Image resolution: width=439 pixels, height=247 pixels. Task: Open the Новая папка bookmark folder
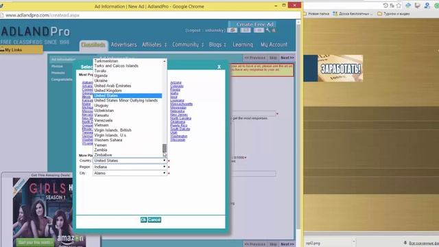click(316, 14)
